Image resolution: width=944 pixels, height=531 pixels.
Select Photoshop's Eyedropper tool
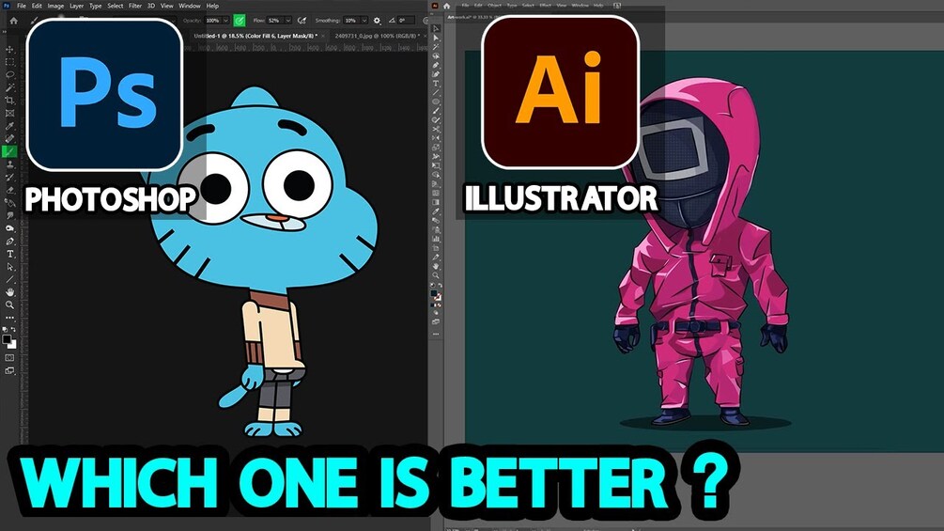point(9,126)
